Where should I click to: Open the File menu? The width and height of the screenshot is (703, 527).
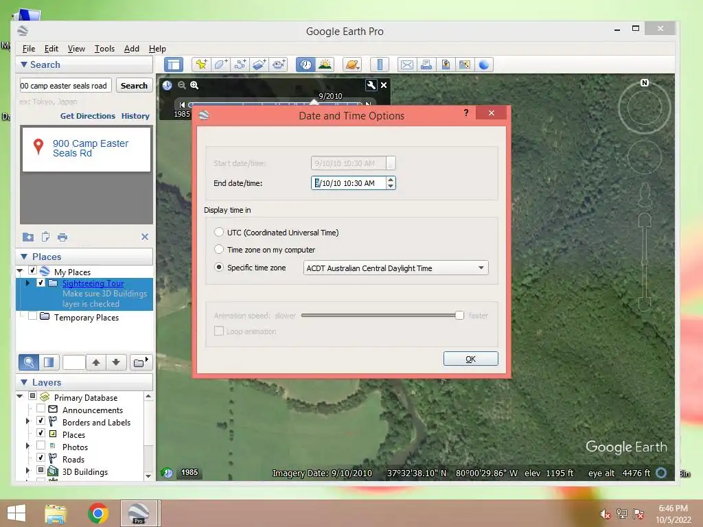(29, 49)
